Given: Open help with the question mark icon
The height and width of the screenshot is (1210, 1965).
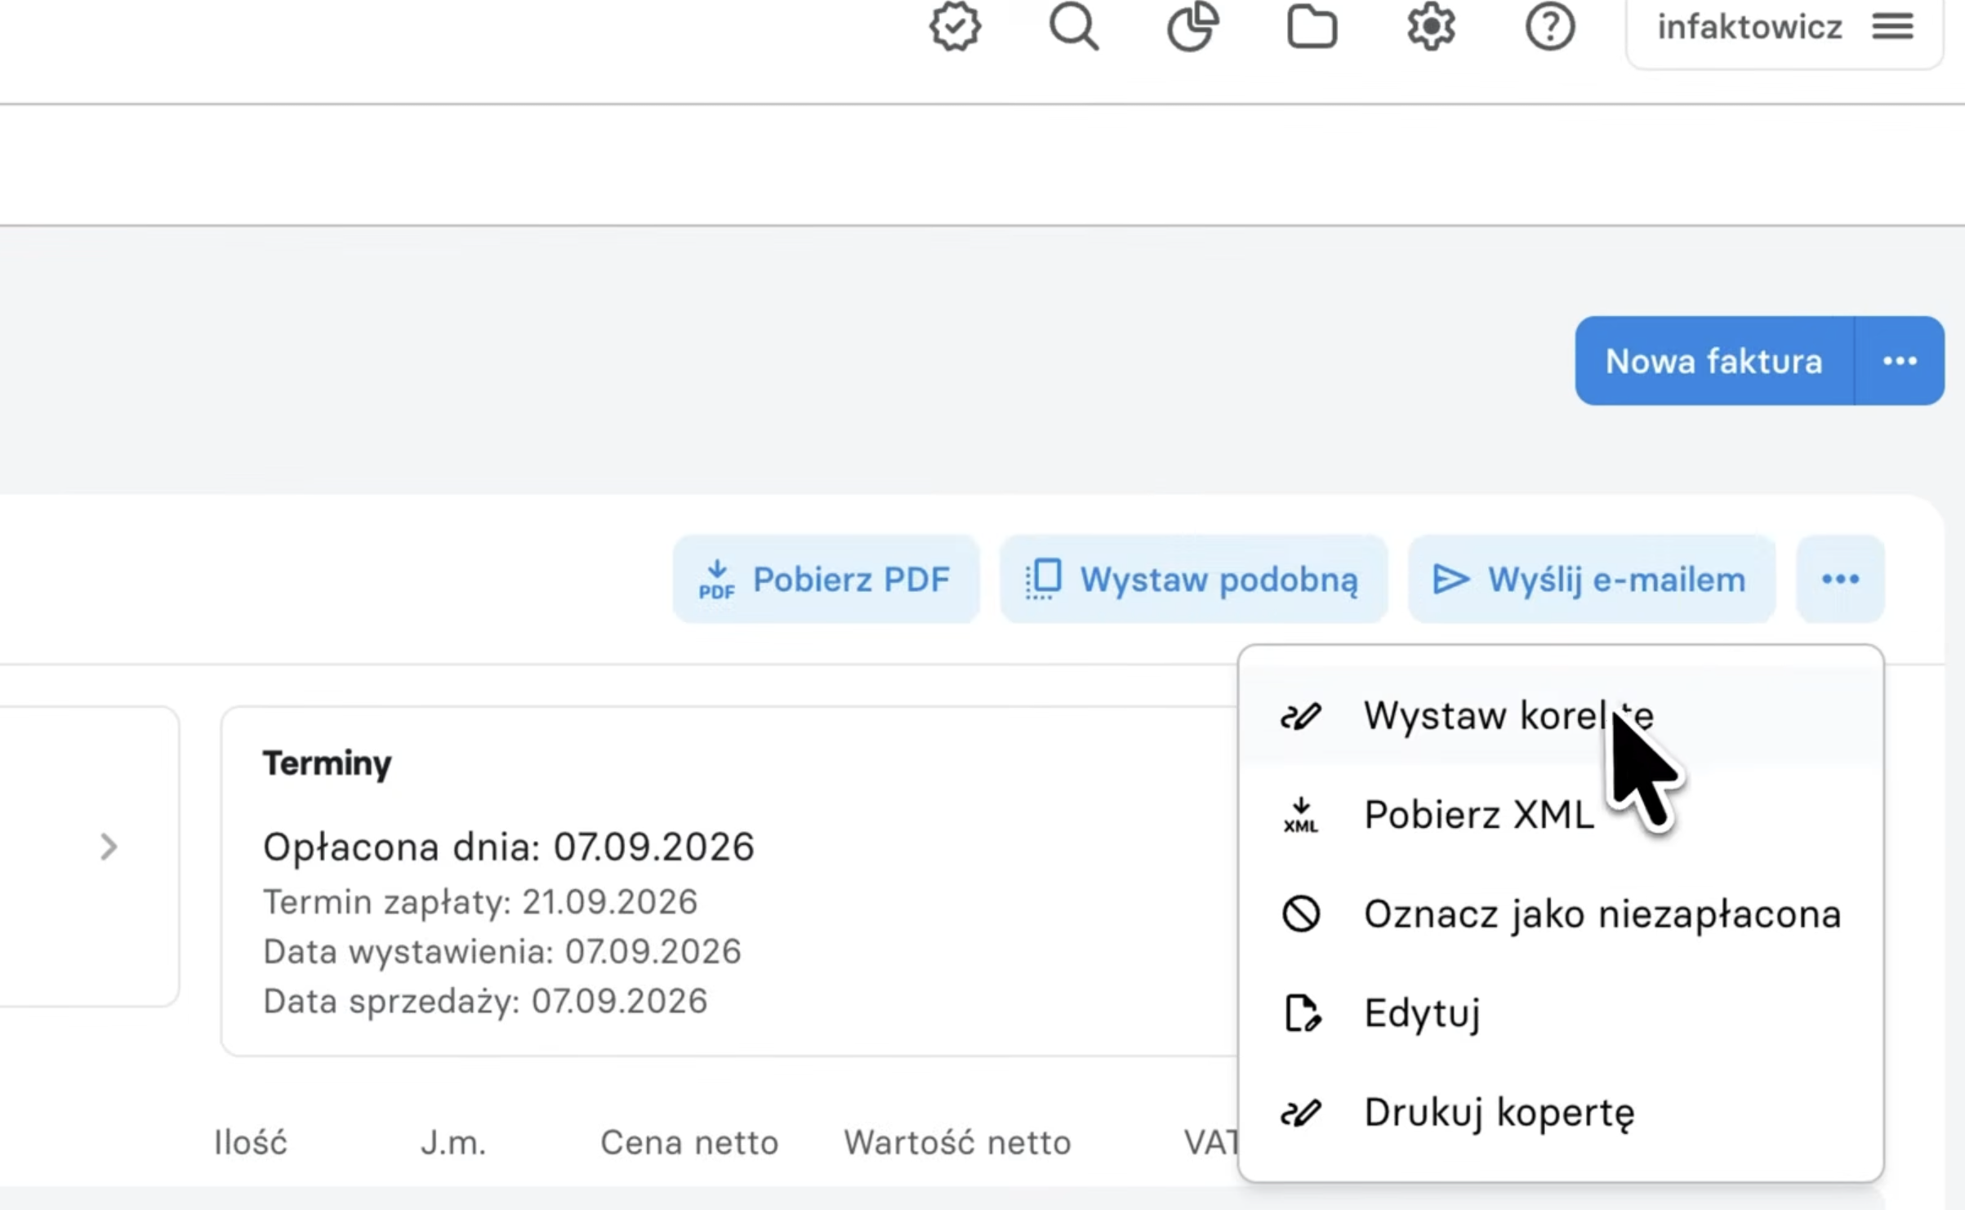Looking at the screenshot, I should (x=1550, y=27).
